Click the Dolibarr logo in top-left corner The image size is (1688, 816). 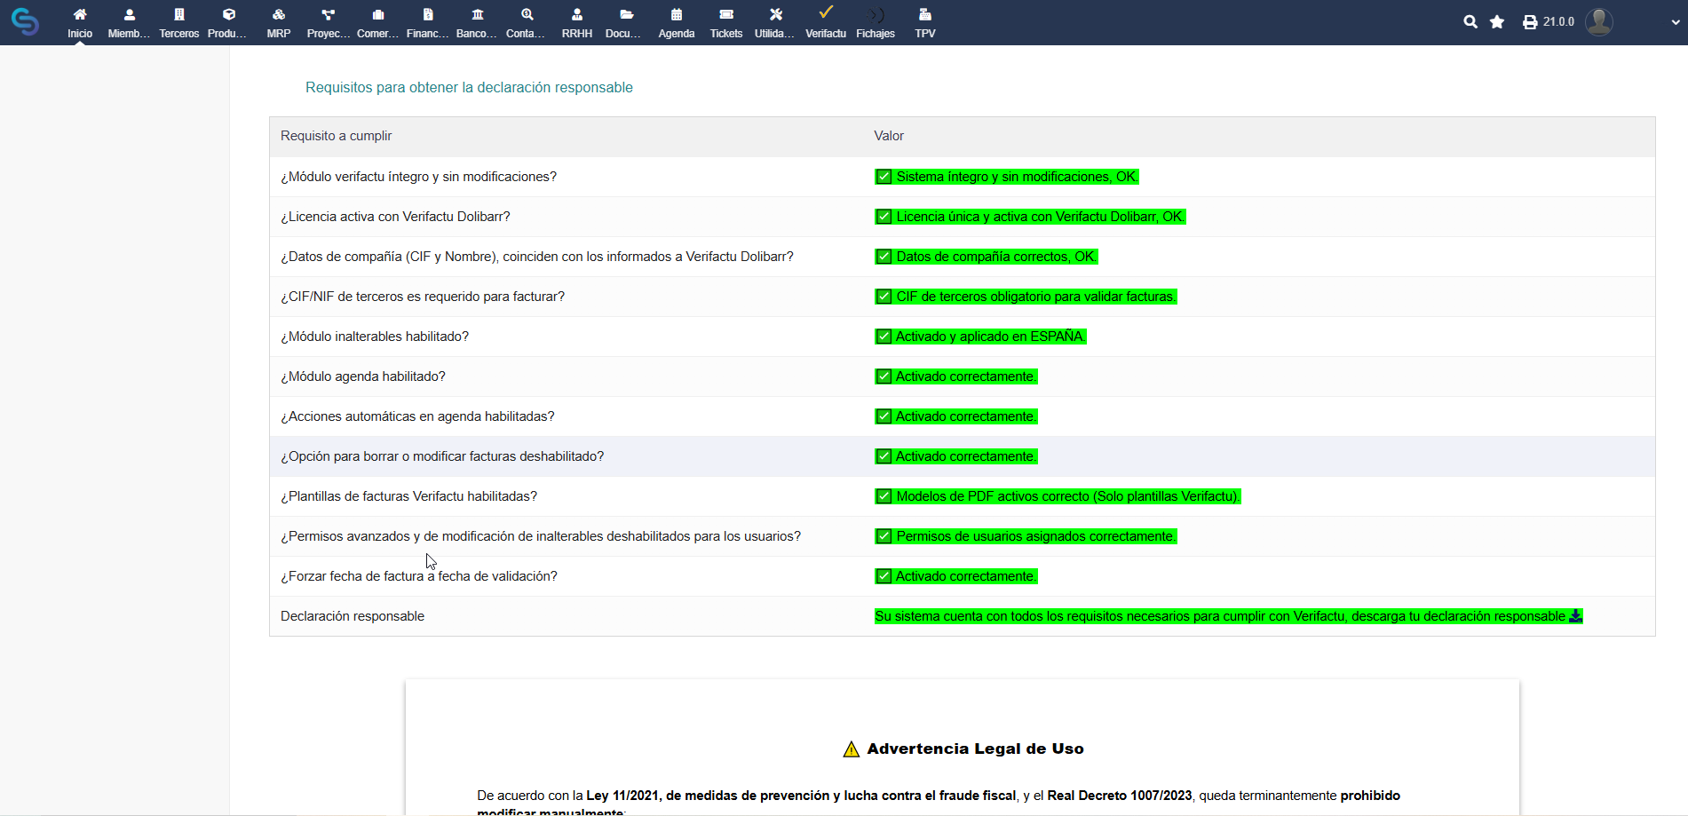tap(25, 21)
